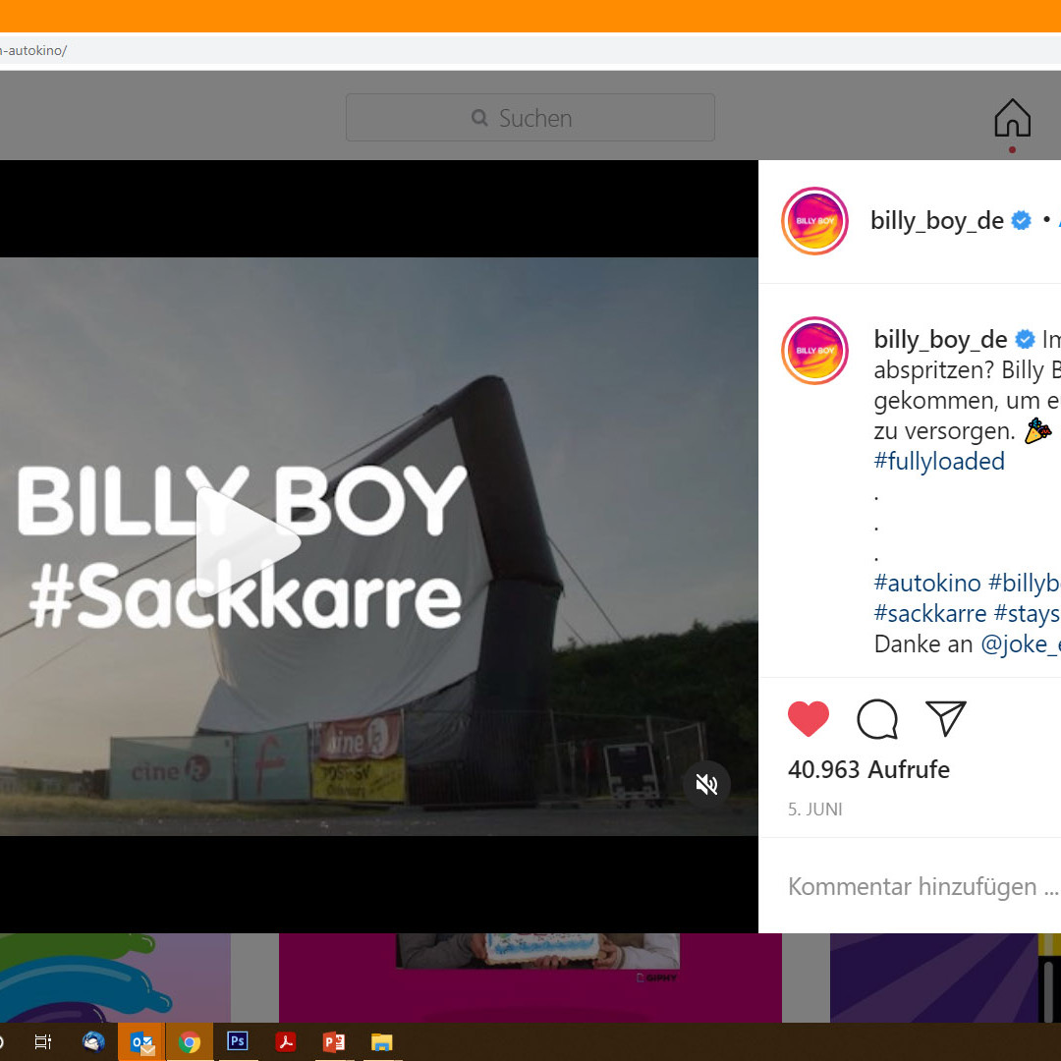Open the billy_boy_de profile picture in the post header
1061x1061 pixels.
coord(814,221)
